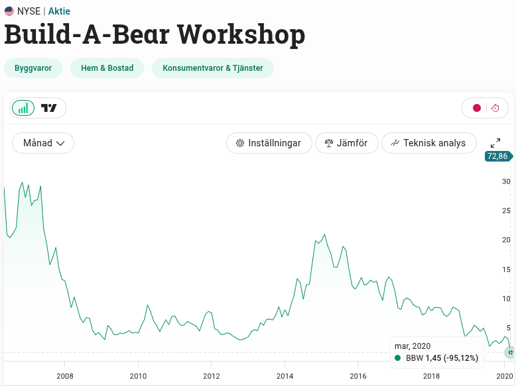Click the 30 price level on the axis
Viewport: 516px width, 386px height.
tap(506, 181)
